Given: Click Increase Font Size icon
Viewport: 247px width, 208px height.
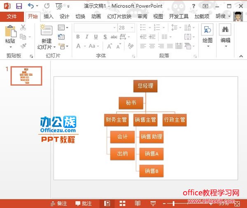Looking at the screenshot, I should pyautogui.click(x=110, y=46).
